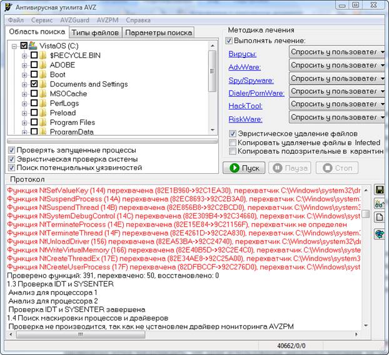The image size is (389, 355).
Task: Check the Program Files folder checkbox
Action: coord(34,122)
